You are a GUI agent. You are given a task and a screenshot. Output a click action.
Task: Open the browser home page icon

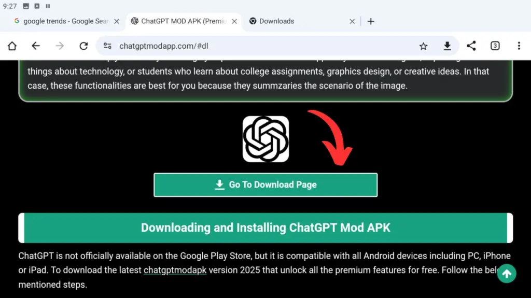coord(12,46)
